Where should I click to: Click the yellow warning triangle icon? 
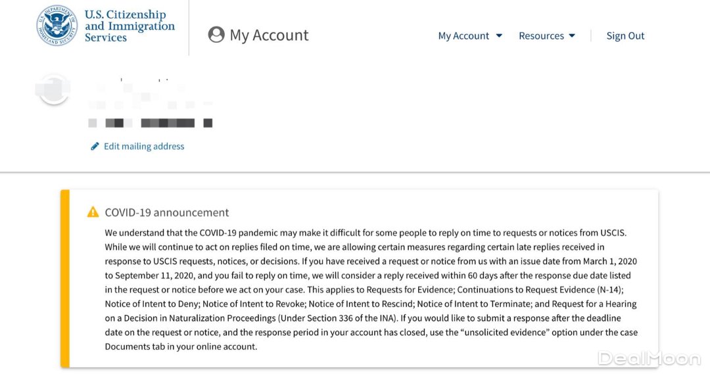coord(93,212)
